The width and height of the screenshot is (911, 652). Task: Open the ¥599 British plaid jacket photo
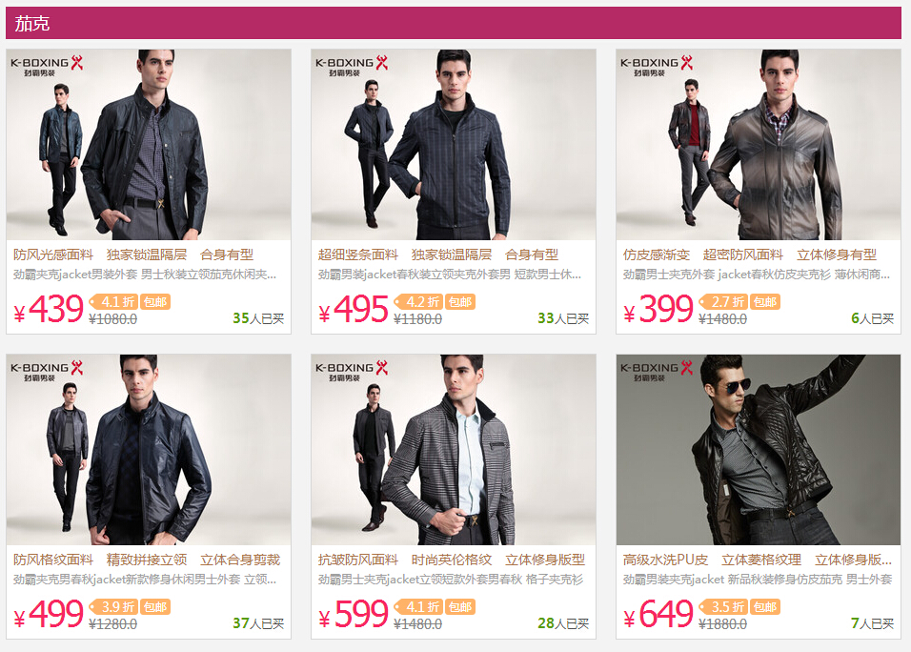454,450
